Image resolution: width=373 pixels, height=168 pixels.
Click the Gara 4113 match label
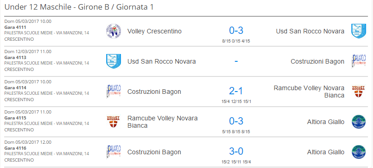pos(15,58)
